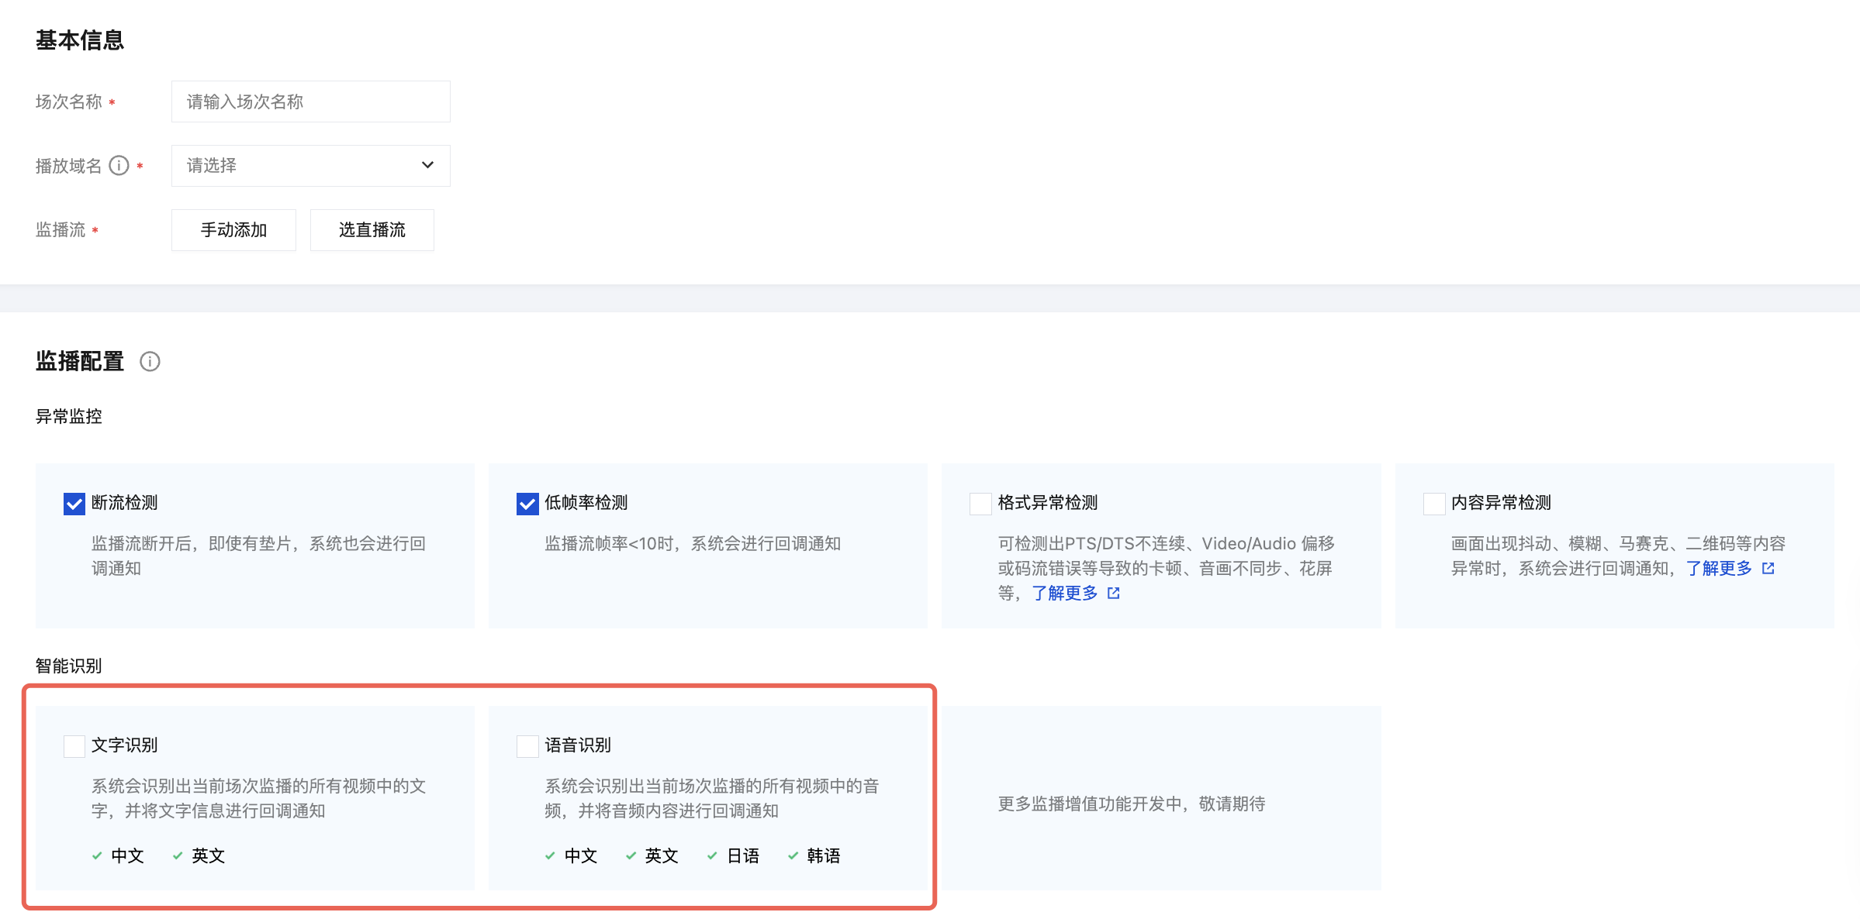Enable the 格式异常检测 checkbox
This screenshot has width=1860, height=919.
point(980,504)
